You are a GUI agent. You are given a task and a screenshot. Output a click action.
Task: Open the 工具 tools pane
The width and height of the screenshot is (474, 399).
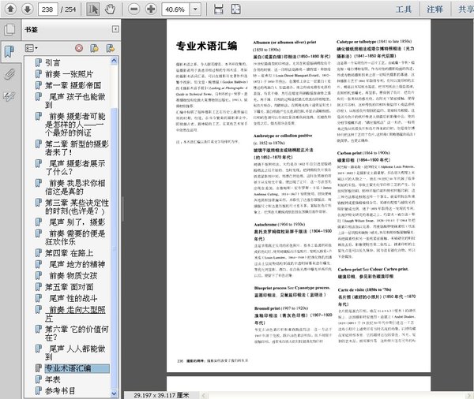404,9
